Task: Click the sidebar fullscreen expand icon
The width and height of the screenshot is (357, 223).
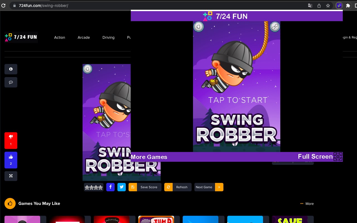Action: [x=11, y=176]
